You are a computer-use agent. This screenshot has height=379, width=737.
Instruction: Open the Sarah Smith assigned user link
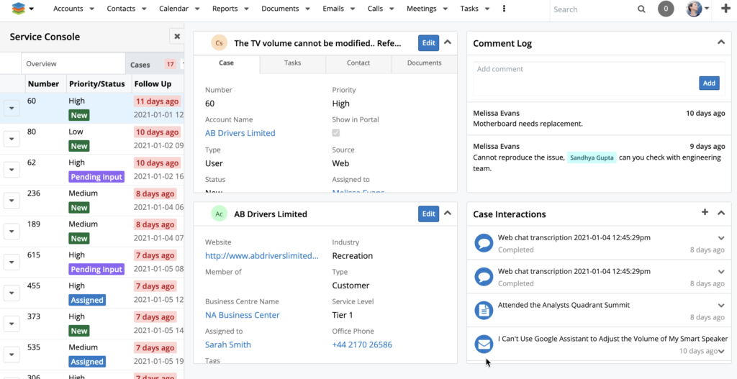click(228, 344)
